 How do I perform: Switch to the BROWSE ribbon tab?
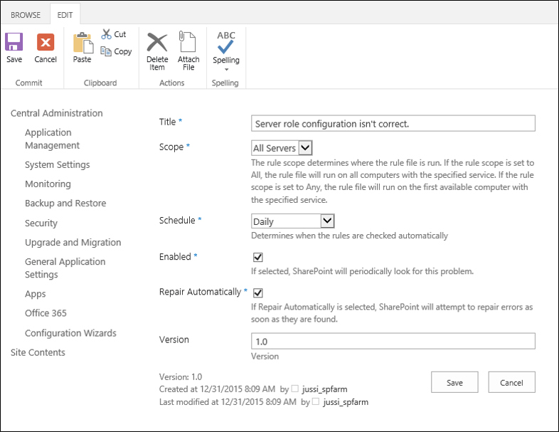(x=26, y=14)
